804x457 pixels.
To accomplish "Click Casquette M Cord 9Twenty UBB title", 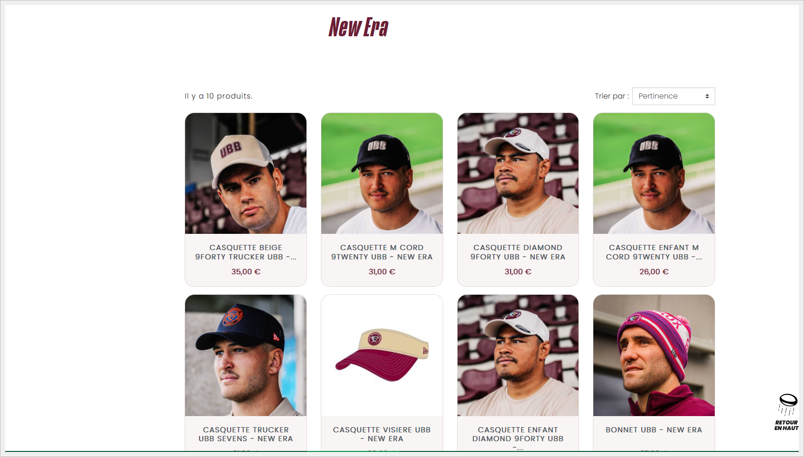I will click(x=382, y=252).
